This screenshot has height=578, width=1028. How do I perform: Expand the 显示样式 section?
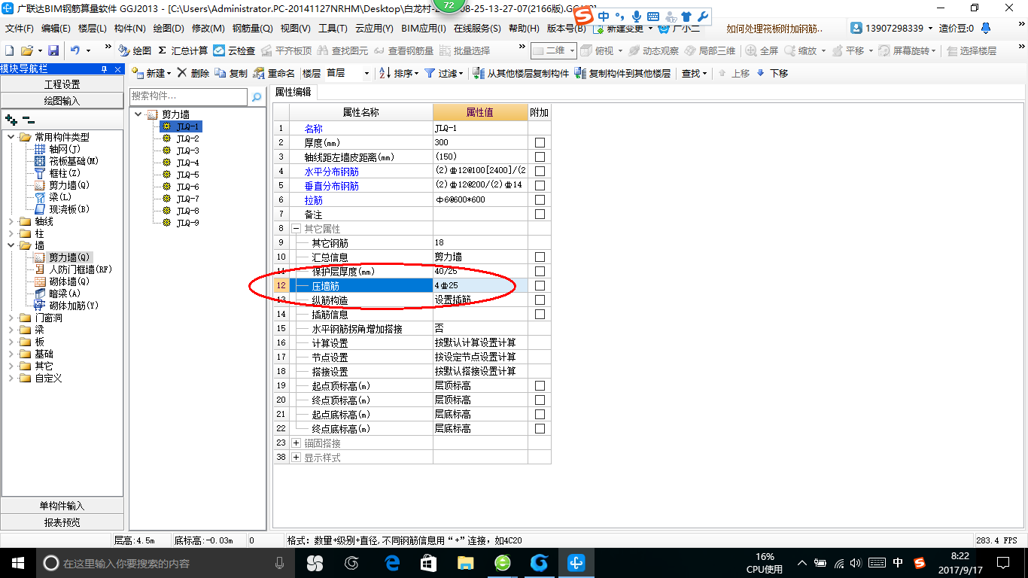tap(297, 458)
